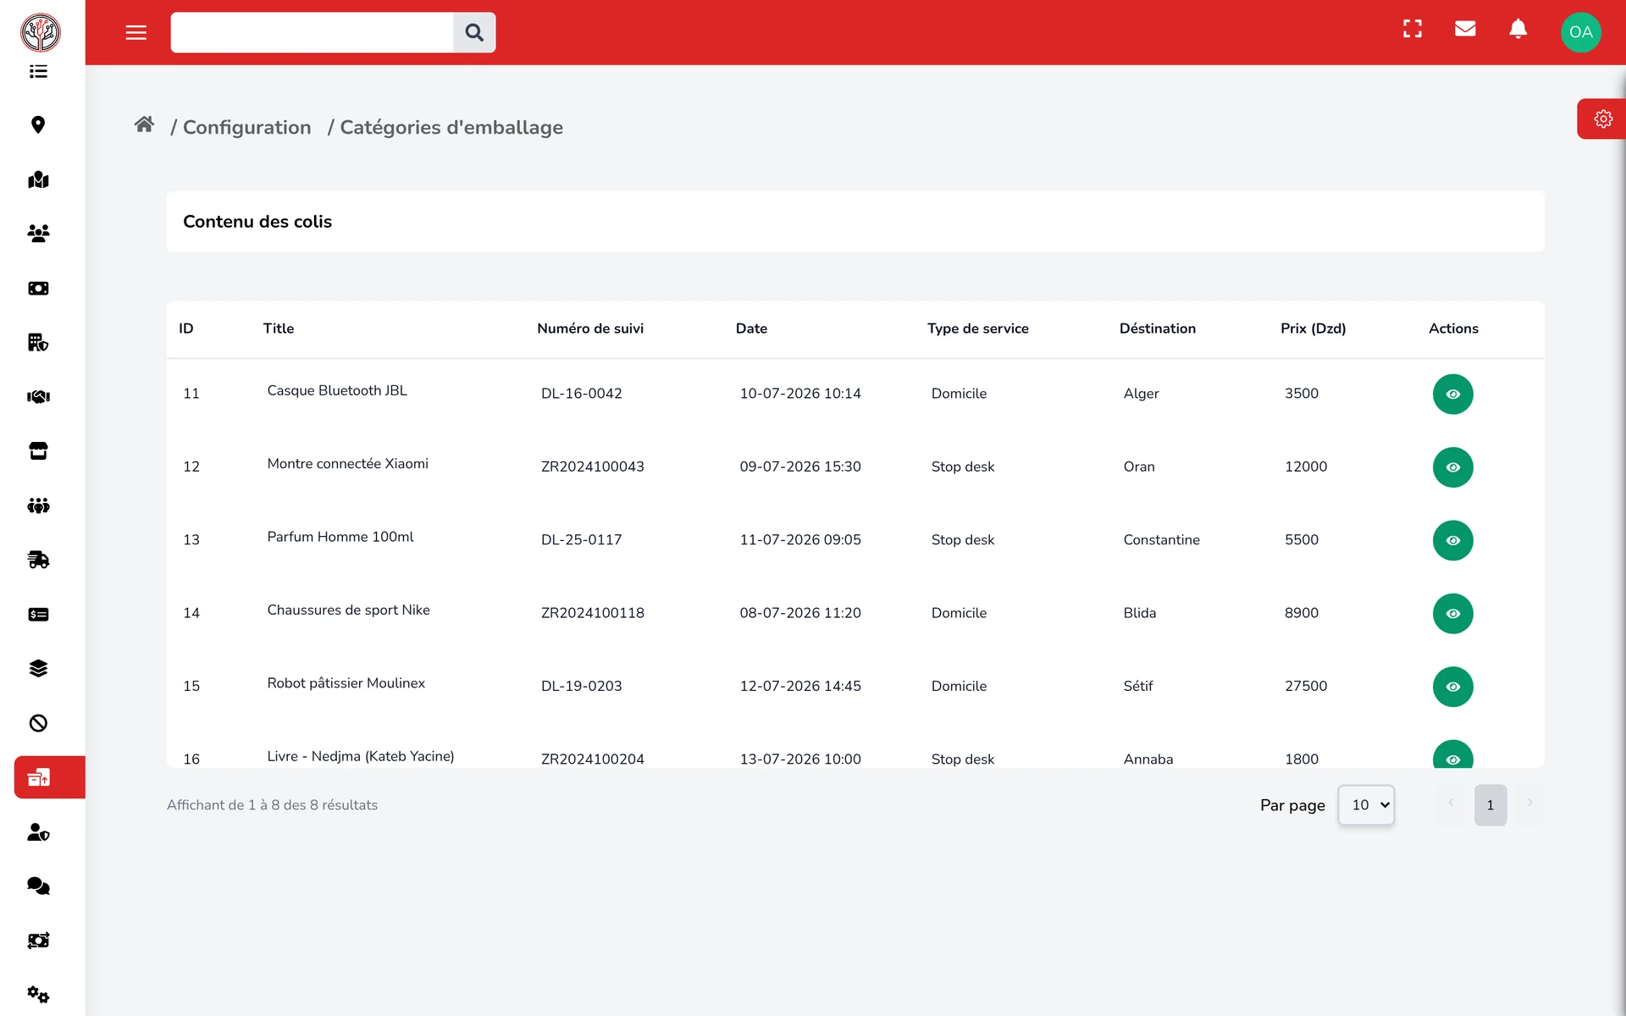The width and height of the screenshot is (1626, 1016).
Task: Open the active parcels sidebar item
Action: click(49, 777)
